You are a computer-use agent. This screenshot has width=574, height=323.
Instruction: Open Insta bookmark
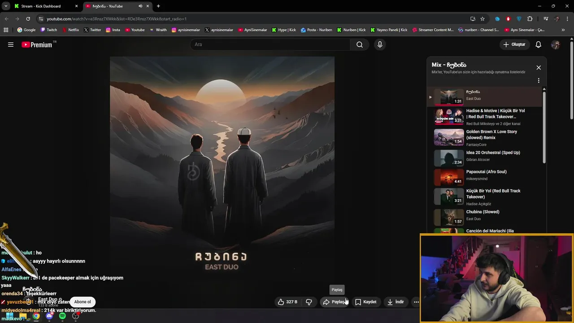pos(113,30)
